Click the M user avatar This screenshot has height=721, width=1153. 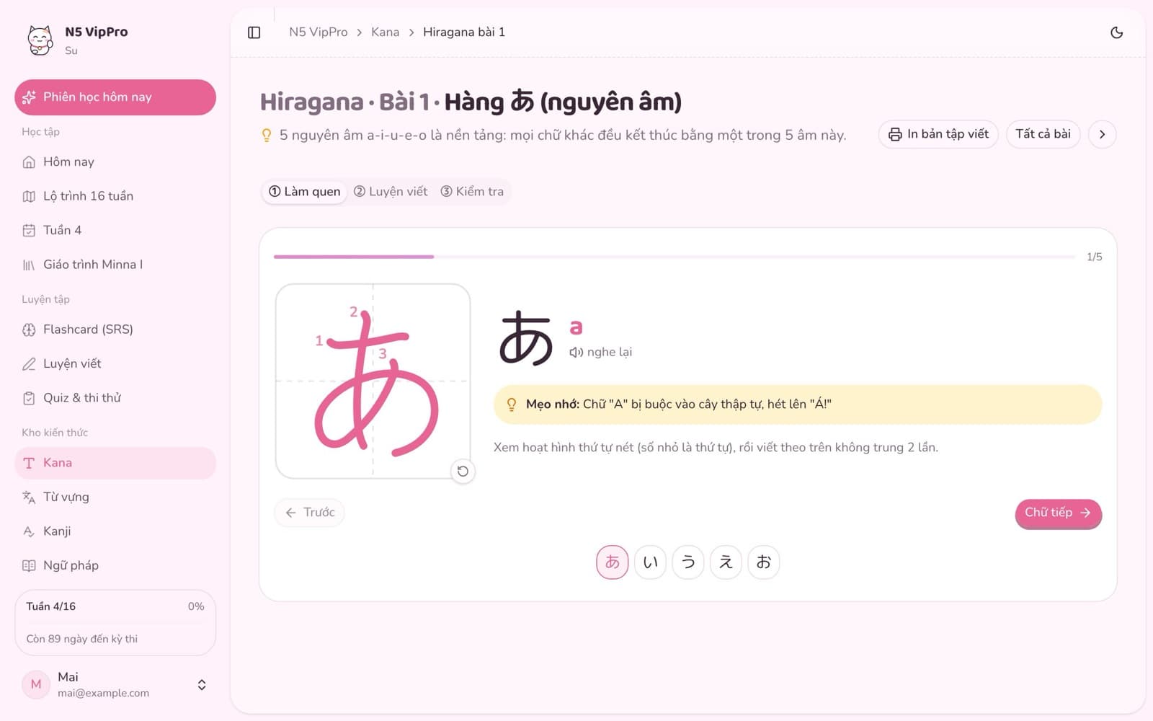(x=36, y=685)
